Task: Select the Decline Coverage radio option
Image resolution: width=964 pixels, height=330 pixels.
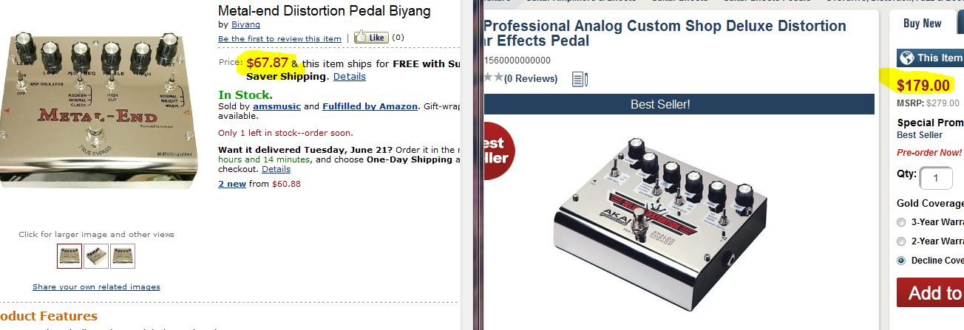Action: (x=901, y=261)
